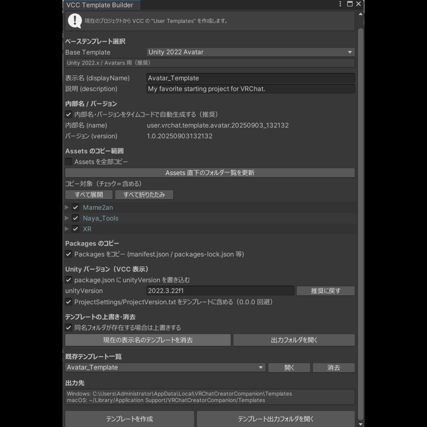Click the 推奨に戻す button
The height and width of the screenshot is (427, 427).
click(326, 291)
